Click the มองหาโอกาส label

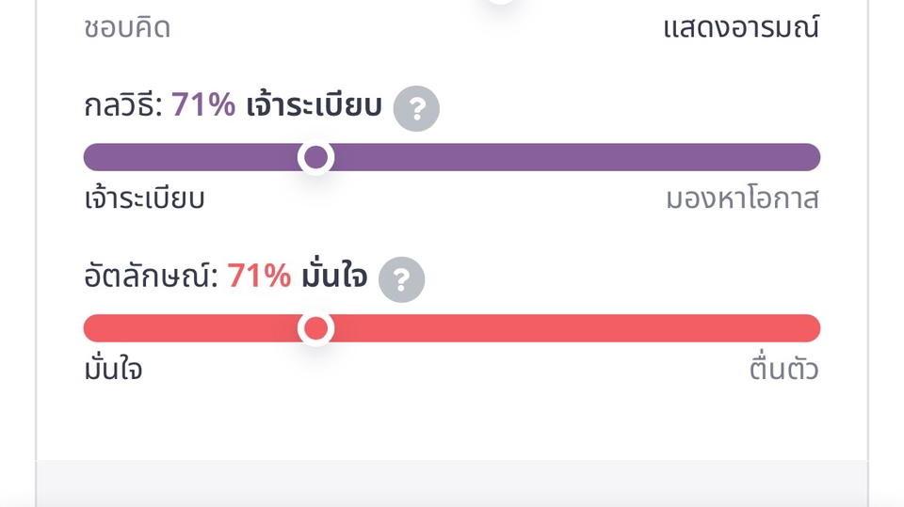coord(742,199)
